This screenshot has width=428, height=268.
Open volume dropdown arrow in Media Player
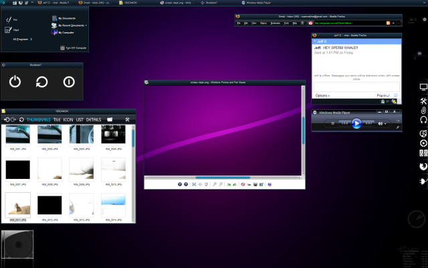tap(385, 124)
